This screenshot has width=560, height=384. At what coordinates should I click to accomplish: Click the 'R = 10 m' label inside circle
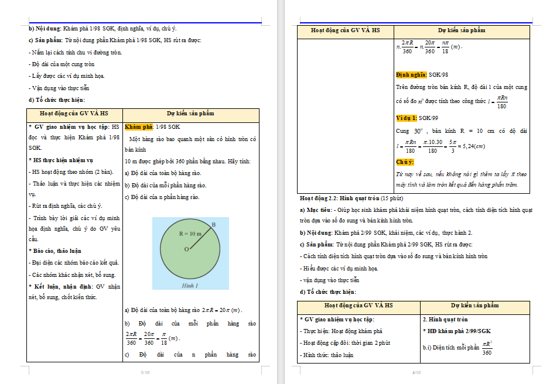pos(192,233)
